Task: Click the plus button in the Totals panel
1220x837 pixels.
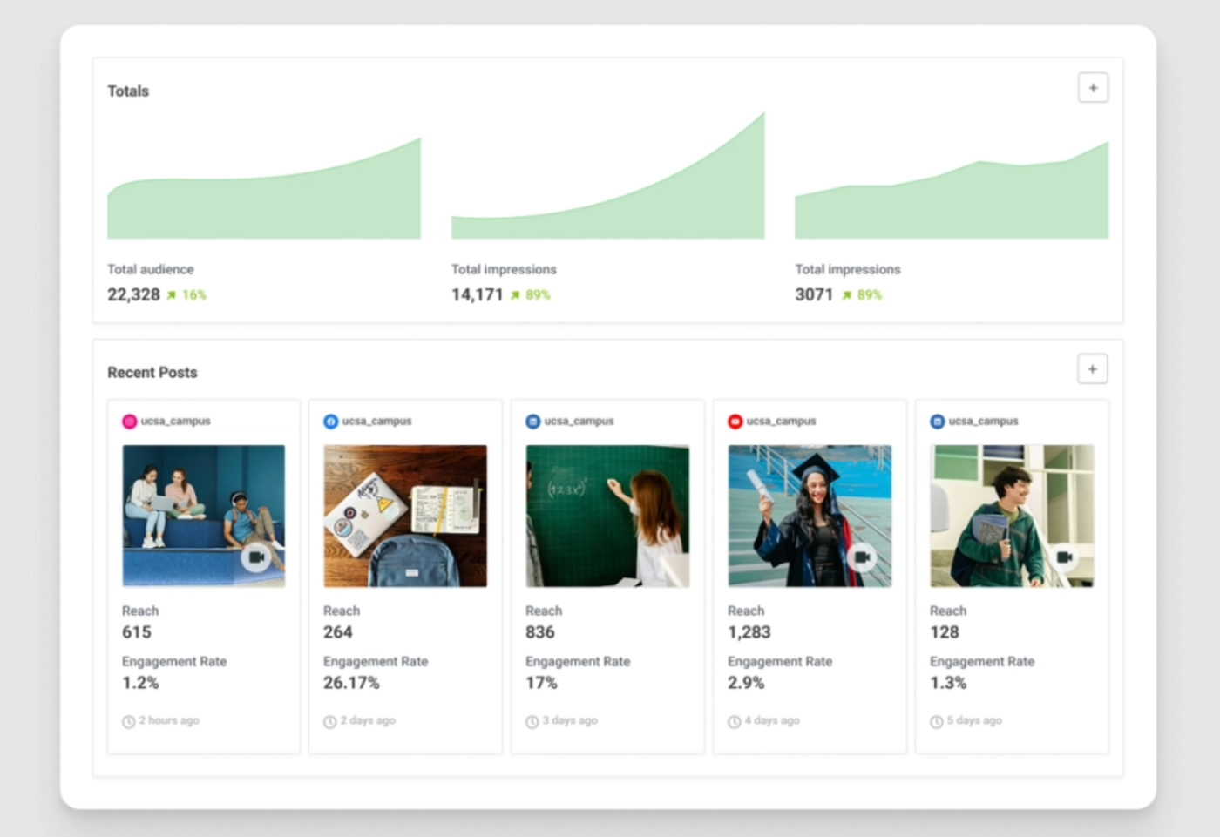Action: 1093,88
